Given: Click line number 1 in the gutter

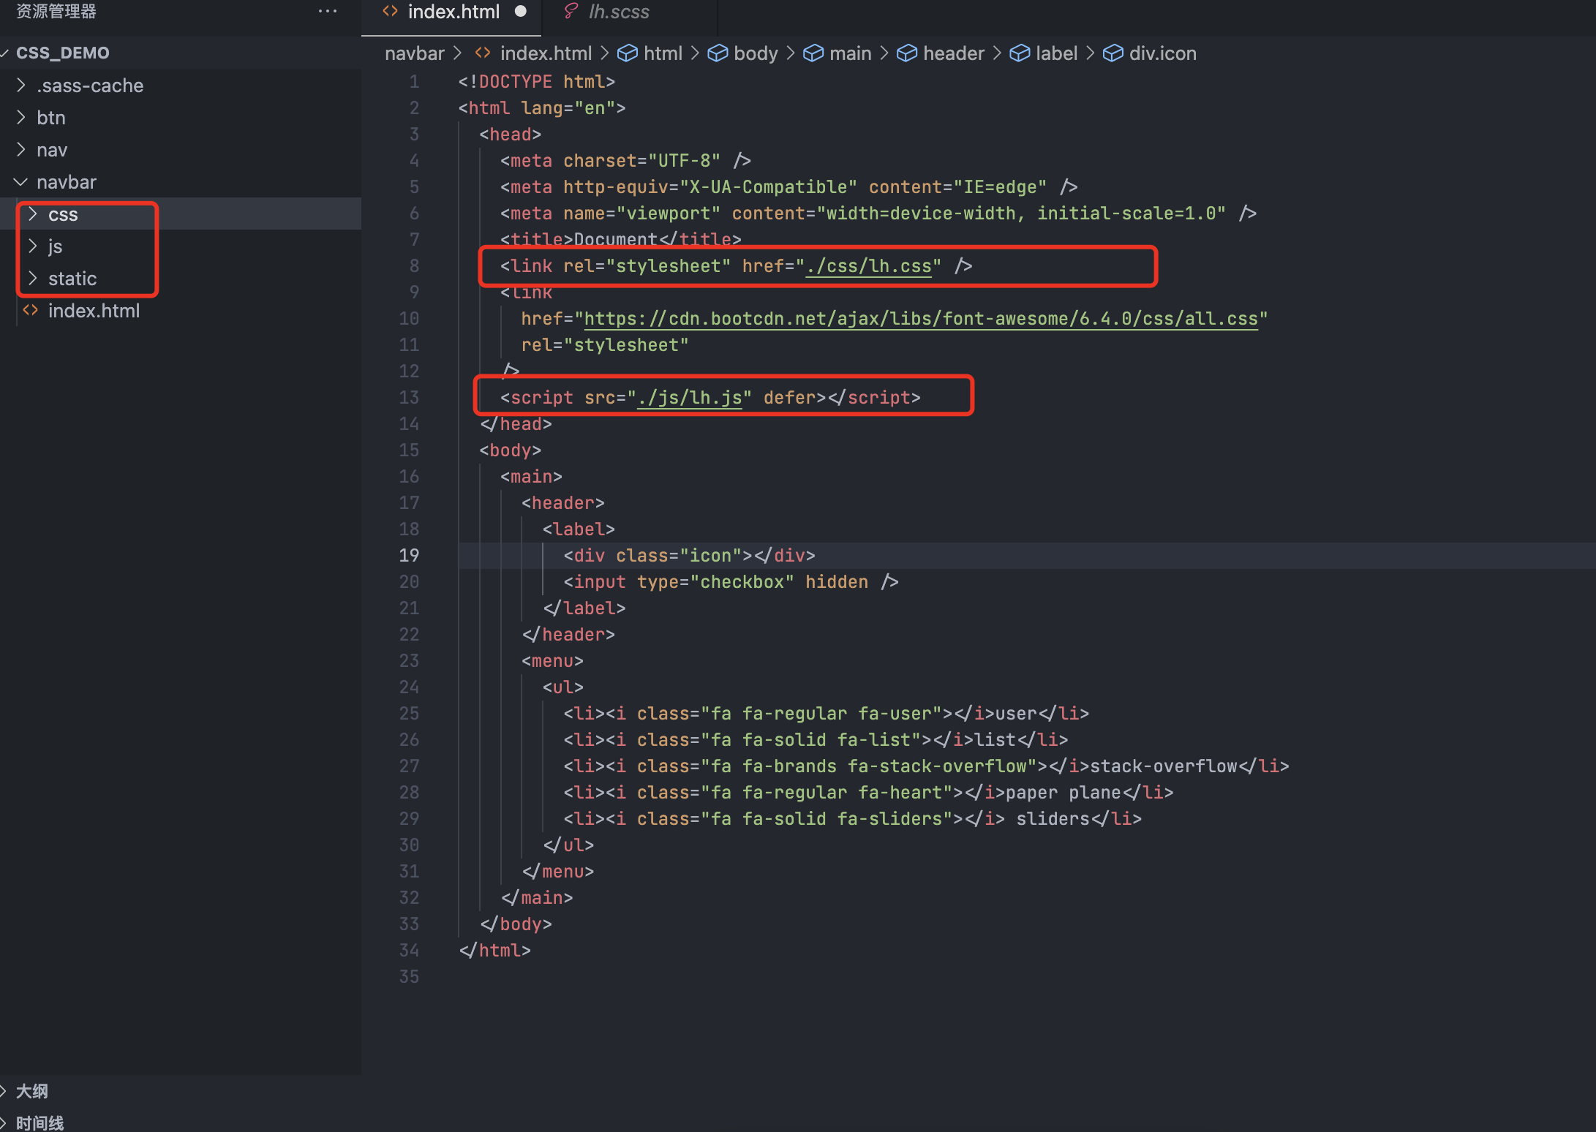Looking at the screenshot, I should pyautogui.click(x=415, y=82).
